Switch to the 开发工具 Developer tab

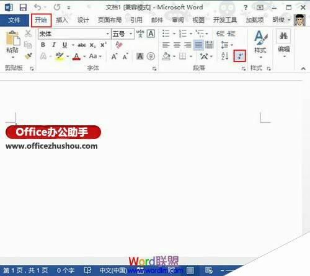[x=225, y=20]
